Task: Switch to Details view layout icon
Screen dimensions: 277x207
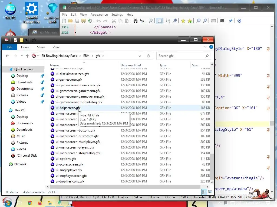Action: point(205,192)
